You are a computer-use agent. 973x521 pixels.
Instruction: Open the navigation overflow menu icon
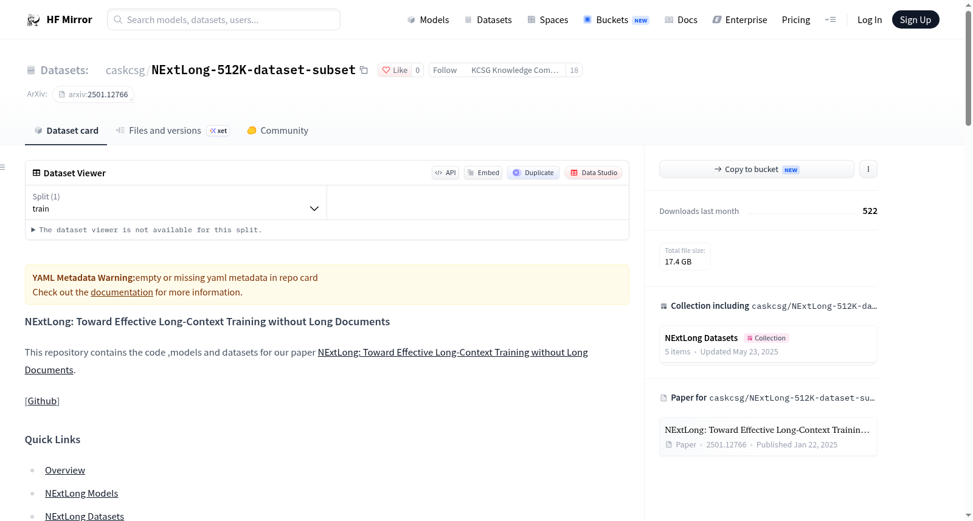coord(830,19)
